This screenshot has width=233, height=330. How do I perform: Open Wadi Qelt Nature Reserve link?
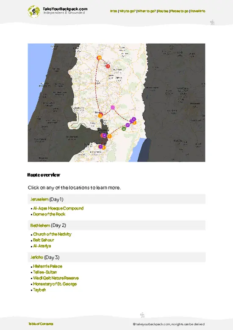[x=56, y=278]
